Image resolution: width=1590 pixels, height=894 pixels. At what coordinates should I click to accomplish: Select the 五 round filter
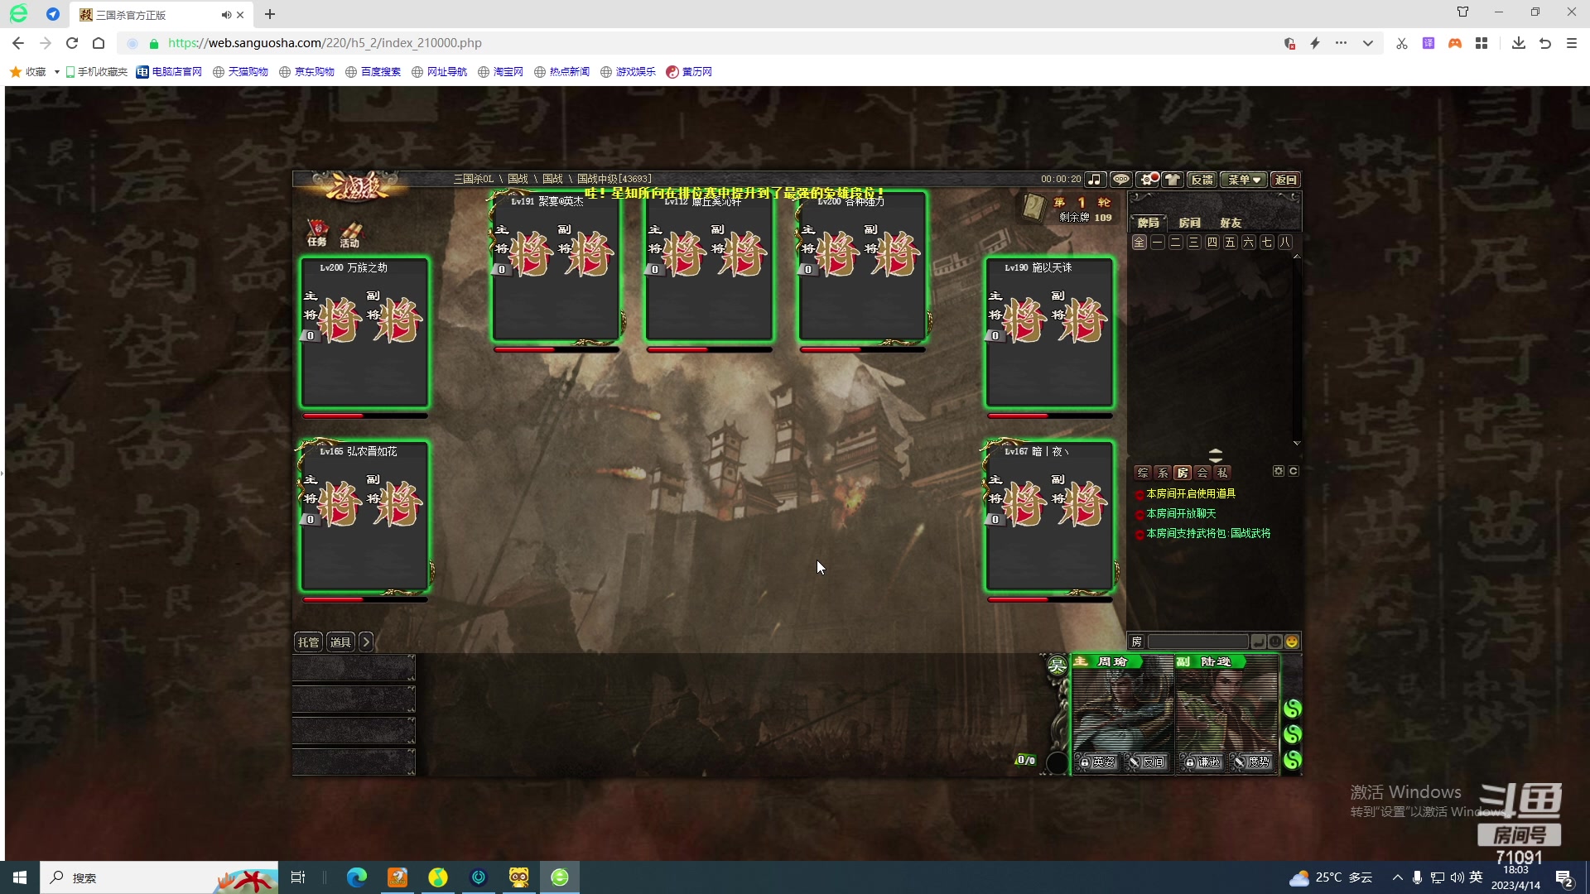[x=1231, y=243]
